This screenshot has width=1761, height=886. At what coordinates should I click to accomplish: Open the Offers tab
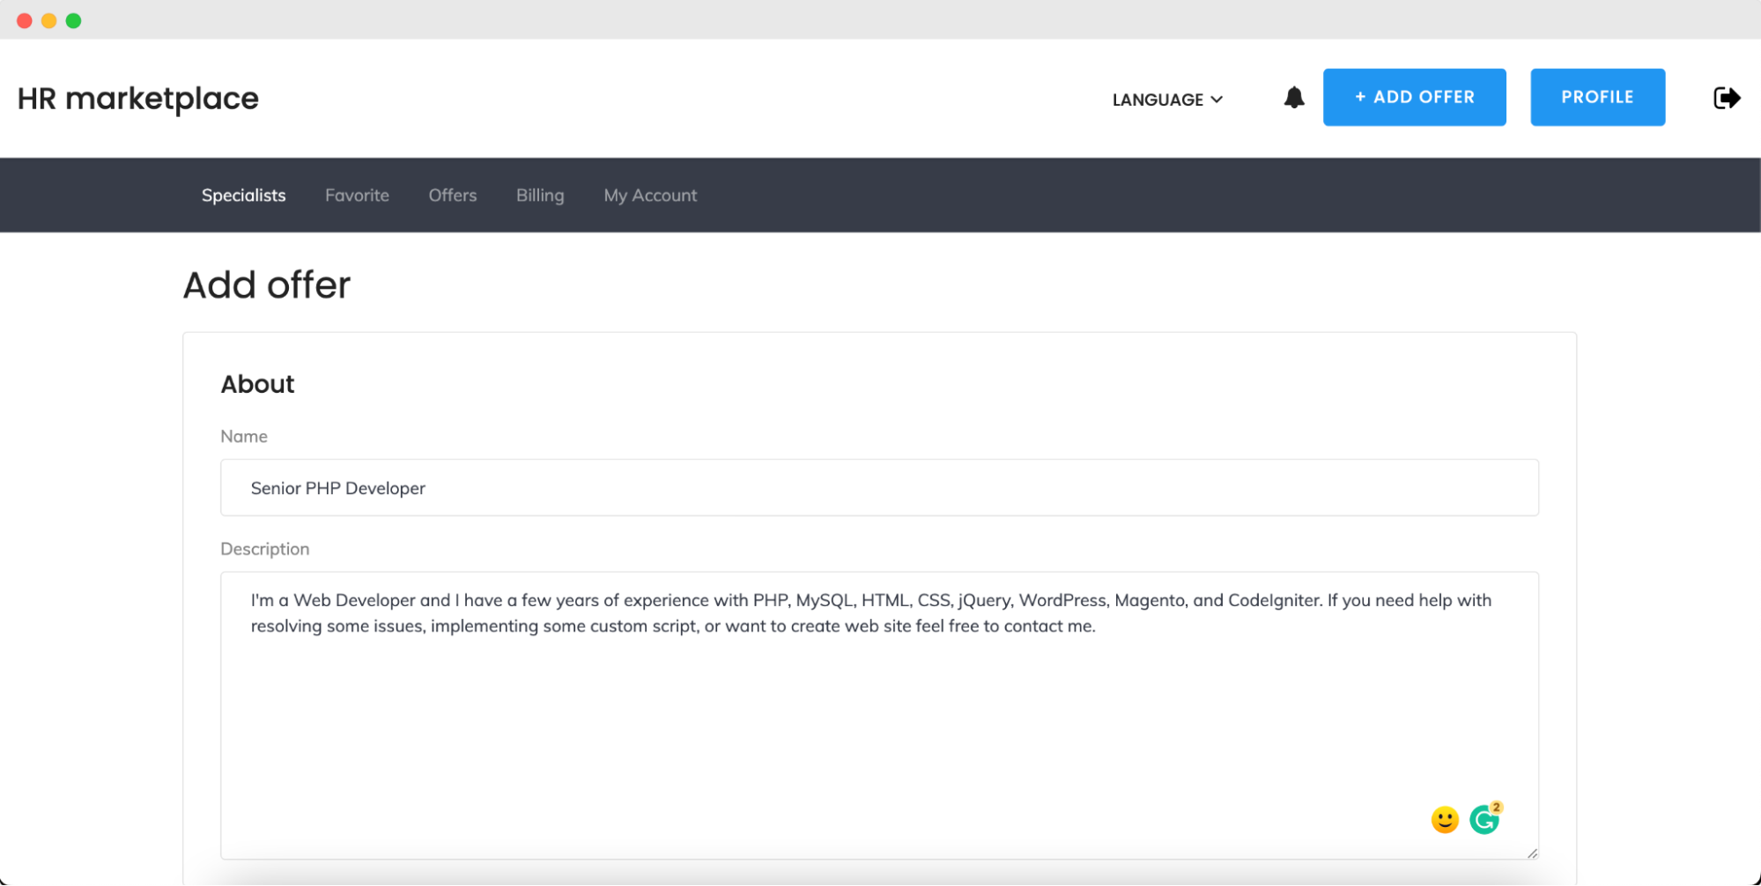point(453,196)
